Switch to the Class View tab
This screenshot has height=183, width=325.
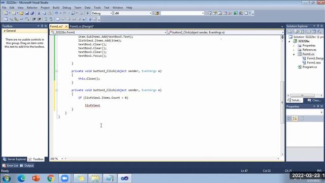[314, 100]
